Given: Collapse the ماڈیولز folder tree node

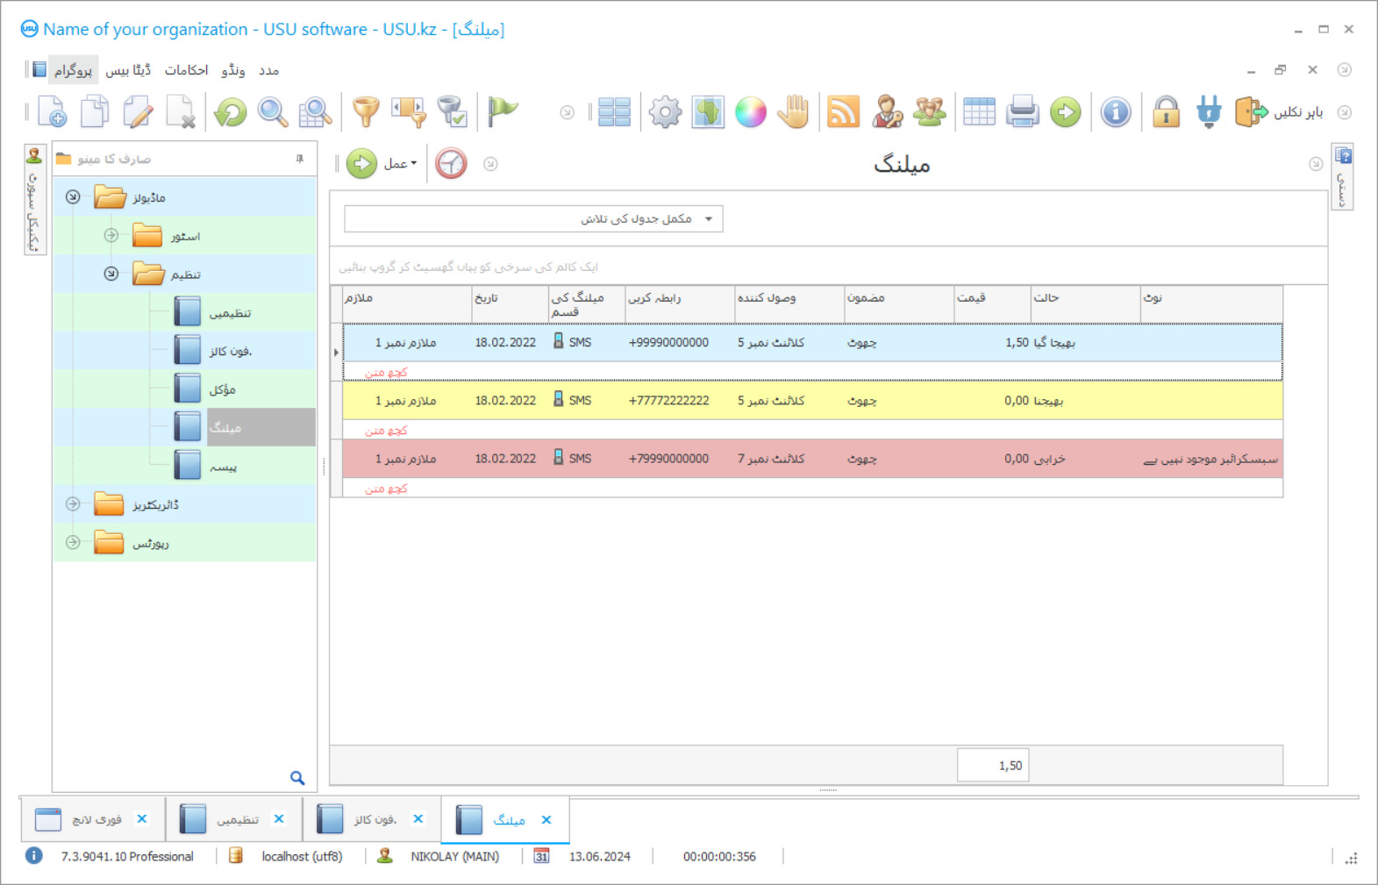Looking at the screenshot, I should pyautogui.click(x=73, y=196).
